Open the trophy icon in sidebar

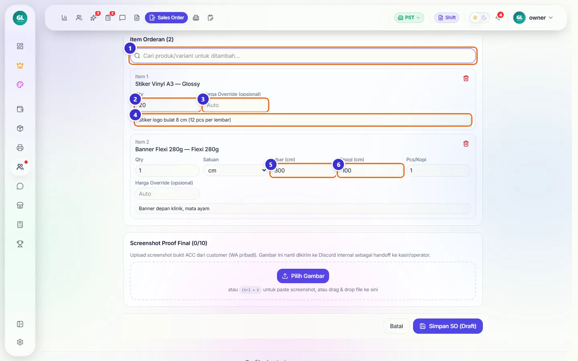20,244
